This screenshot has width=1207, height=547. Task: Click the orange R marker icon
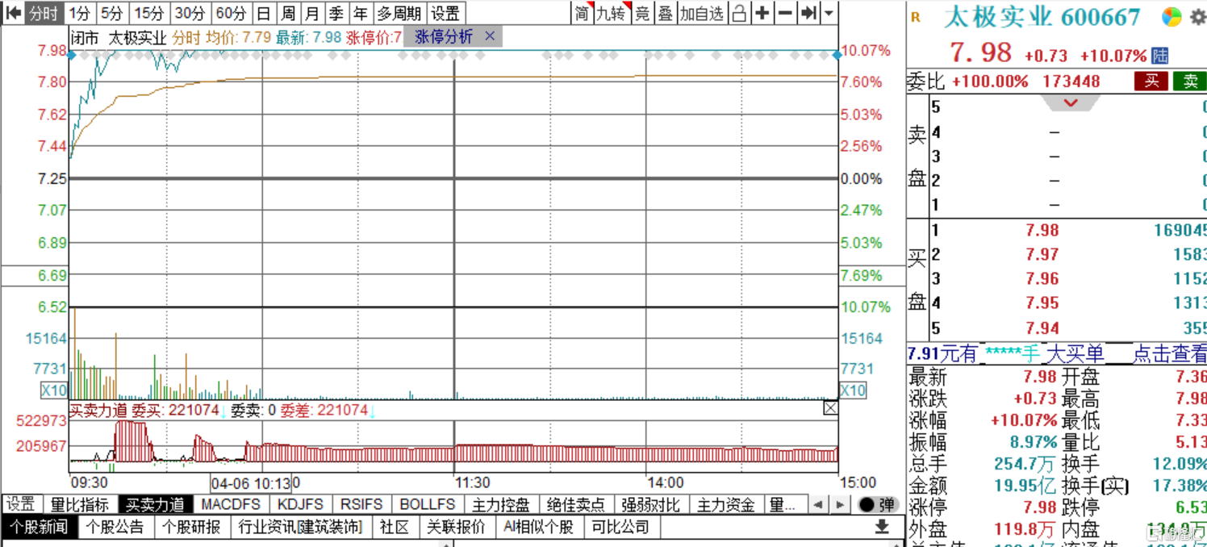coord(915,17)
